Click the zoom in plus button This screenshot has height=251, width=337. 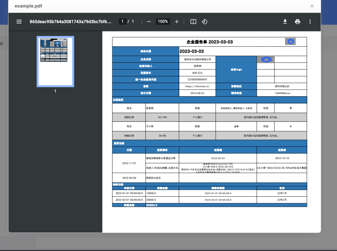click(x=177, y=22)
